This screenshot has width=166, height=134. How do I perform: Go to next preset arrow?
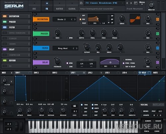tap(131, 3)
